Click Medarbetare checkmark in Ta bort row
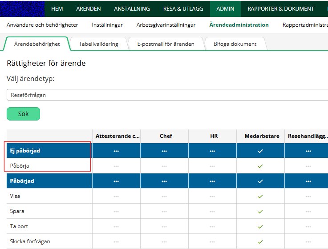 (260, 226)
